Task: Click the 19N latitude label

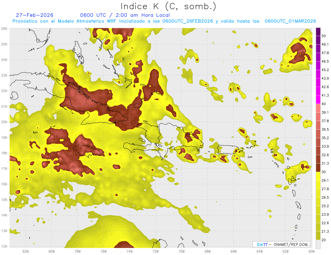Action: coord(4,137)
